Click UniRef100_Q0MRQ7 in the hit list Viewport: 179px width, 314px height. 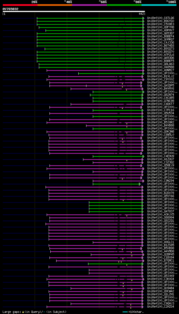pyautogui.click(x=161, y=39)
